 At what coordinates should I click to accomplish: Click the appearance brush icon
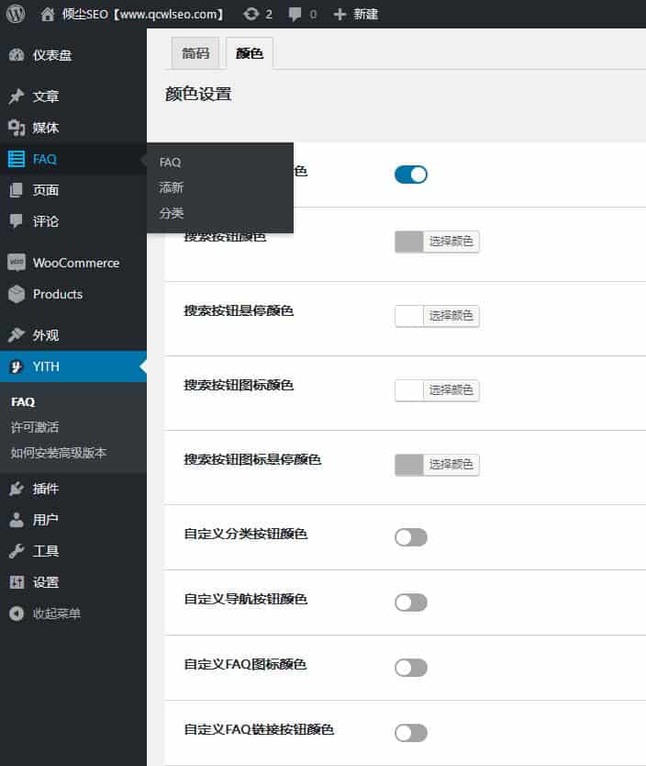click(17, 335)
